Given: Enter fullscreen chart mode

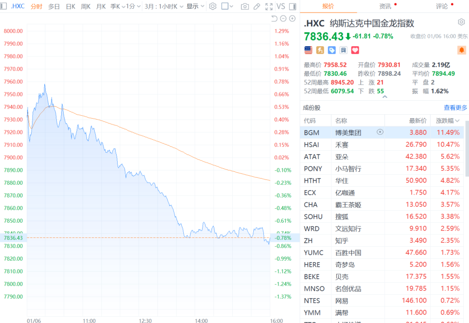Looking at the screenshot, I should pos(269,6).
